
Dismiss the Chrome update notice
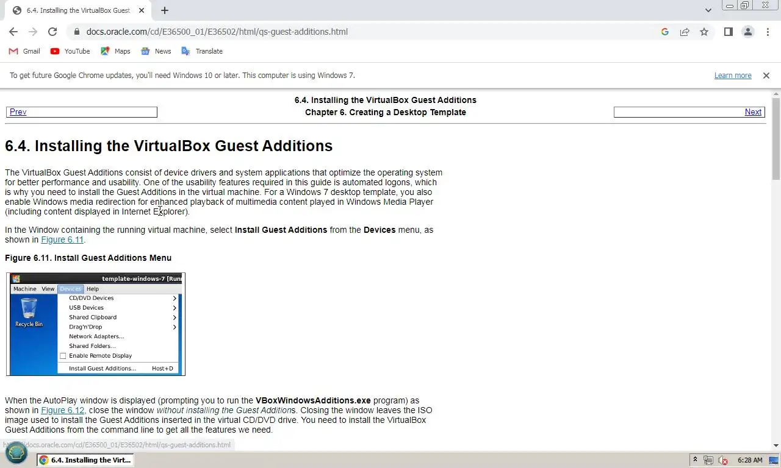point(766,76)
